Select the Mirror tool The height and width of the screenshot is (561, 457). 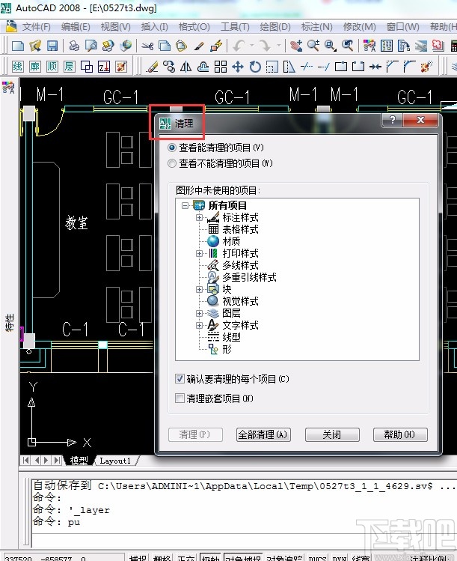[185, 67]
